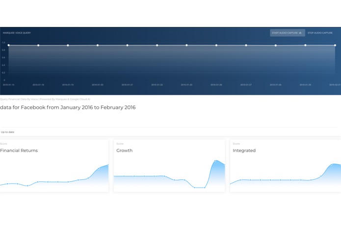Click the 1.0 y-axis label
341x242 pixels.
point(3,43)
